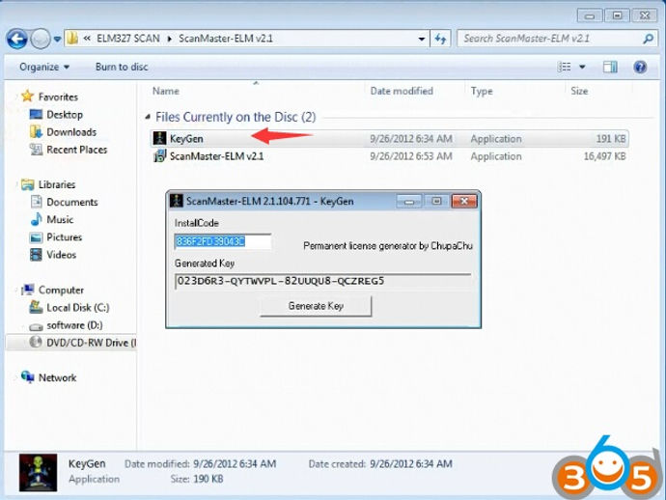Open the Music library

[60, 220]
